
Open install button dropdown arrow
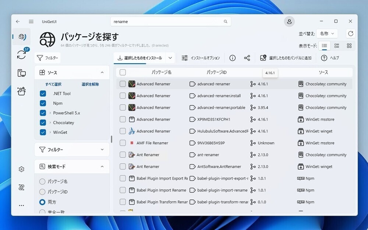tap(170, 58)
